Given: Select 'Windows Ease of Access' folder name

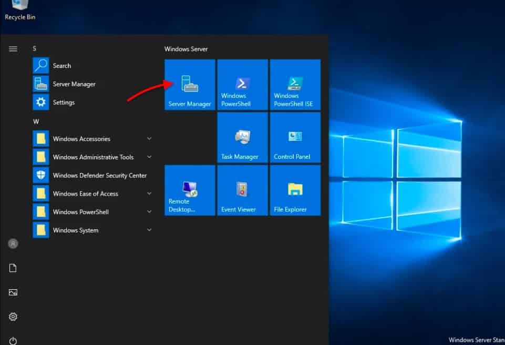Looking at the screenshot, I should [85, 194].
